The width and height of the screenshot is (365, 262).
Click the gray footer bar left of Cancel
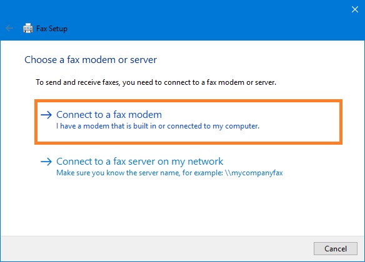point(156,248)
